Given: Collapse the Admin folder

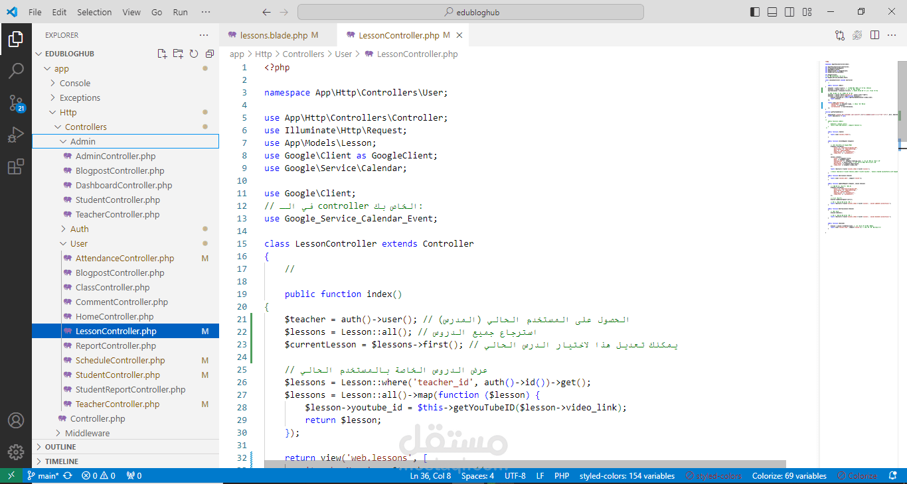Looking at the screenshot, I should coord(125,141).
